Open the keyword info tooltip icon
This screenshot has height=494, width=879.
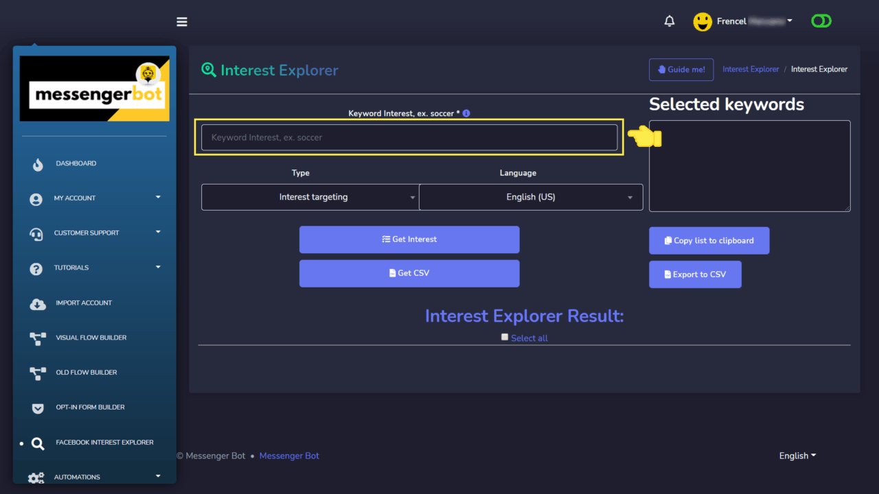tap(466, 113)
